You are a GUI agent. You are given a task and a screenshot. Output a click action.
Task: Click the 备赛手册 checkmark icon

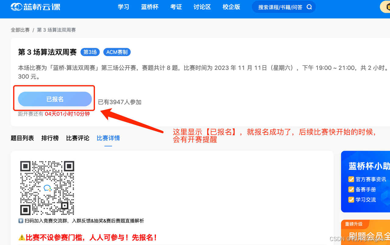[x=351, y=189]
